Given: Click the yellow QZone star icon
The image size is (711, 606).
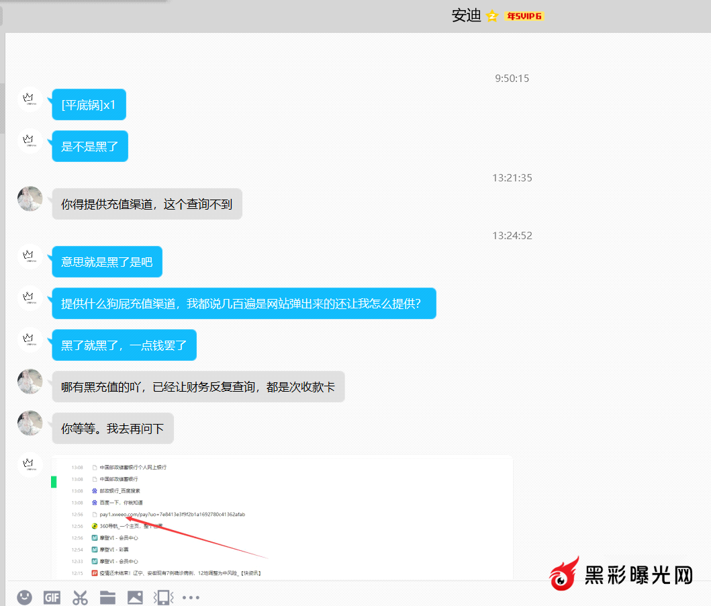Looking at the screenshot, I should pyautogui.click(x=492, y=16).
